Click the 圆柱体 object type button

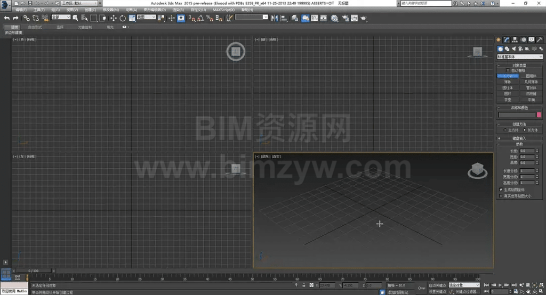[x=508, y=88]
